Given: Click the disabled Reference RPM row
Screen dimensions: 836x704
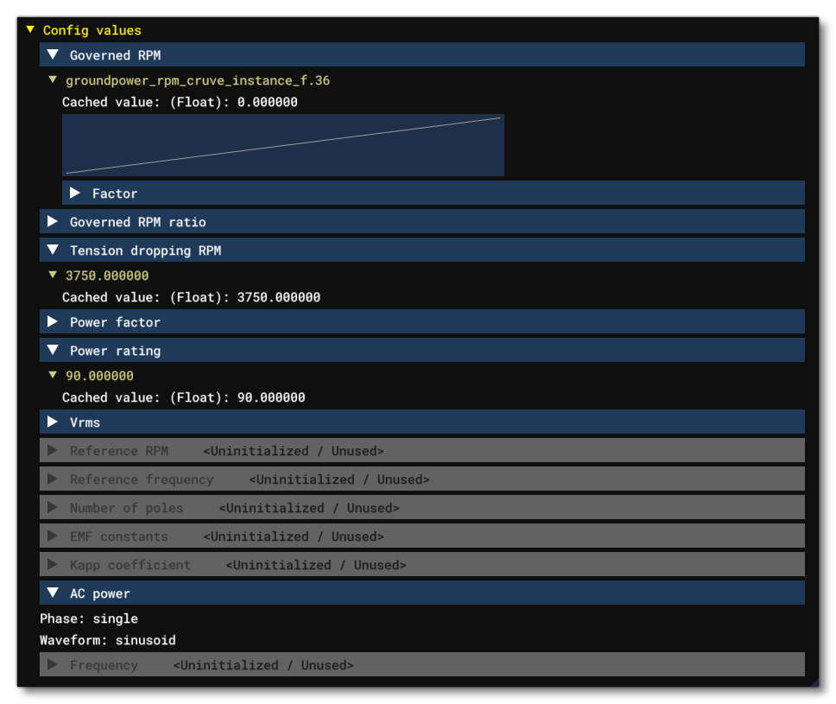Looking at the screenshot, I should (x=421, y=451).
